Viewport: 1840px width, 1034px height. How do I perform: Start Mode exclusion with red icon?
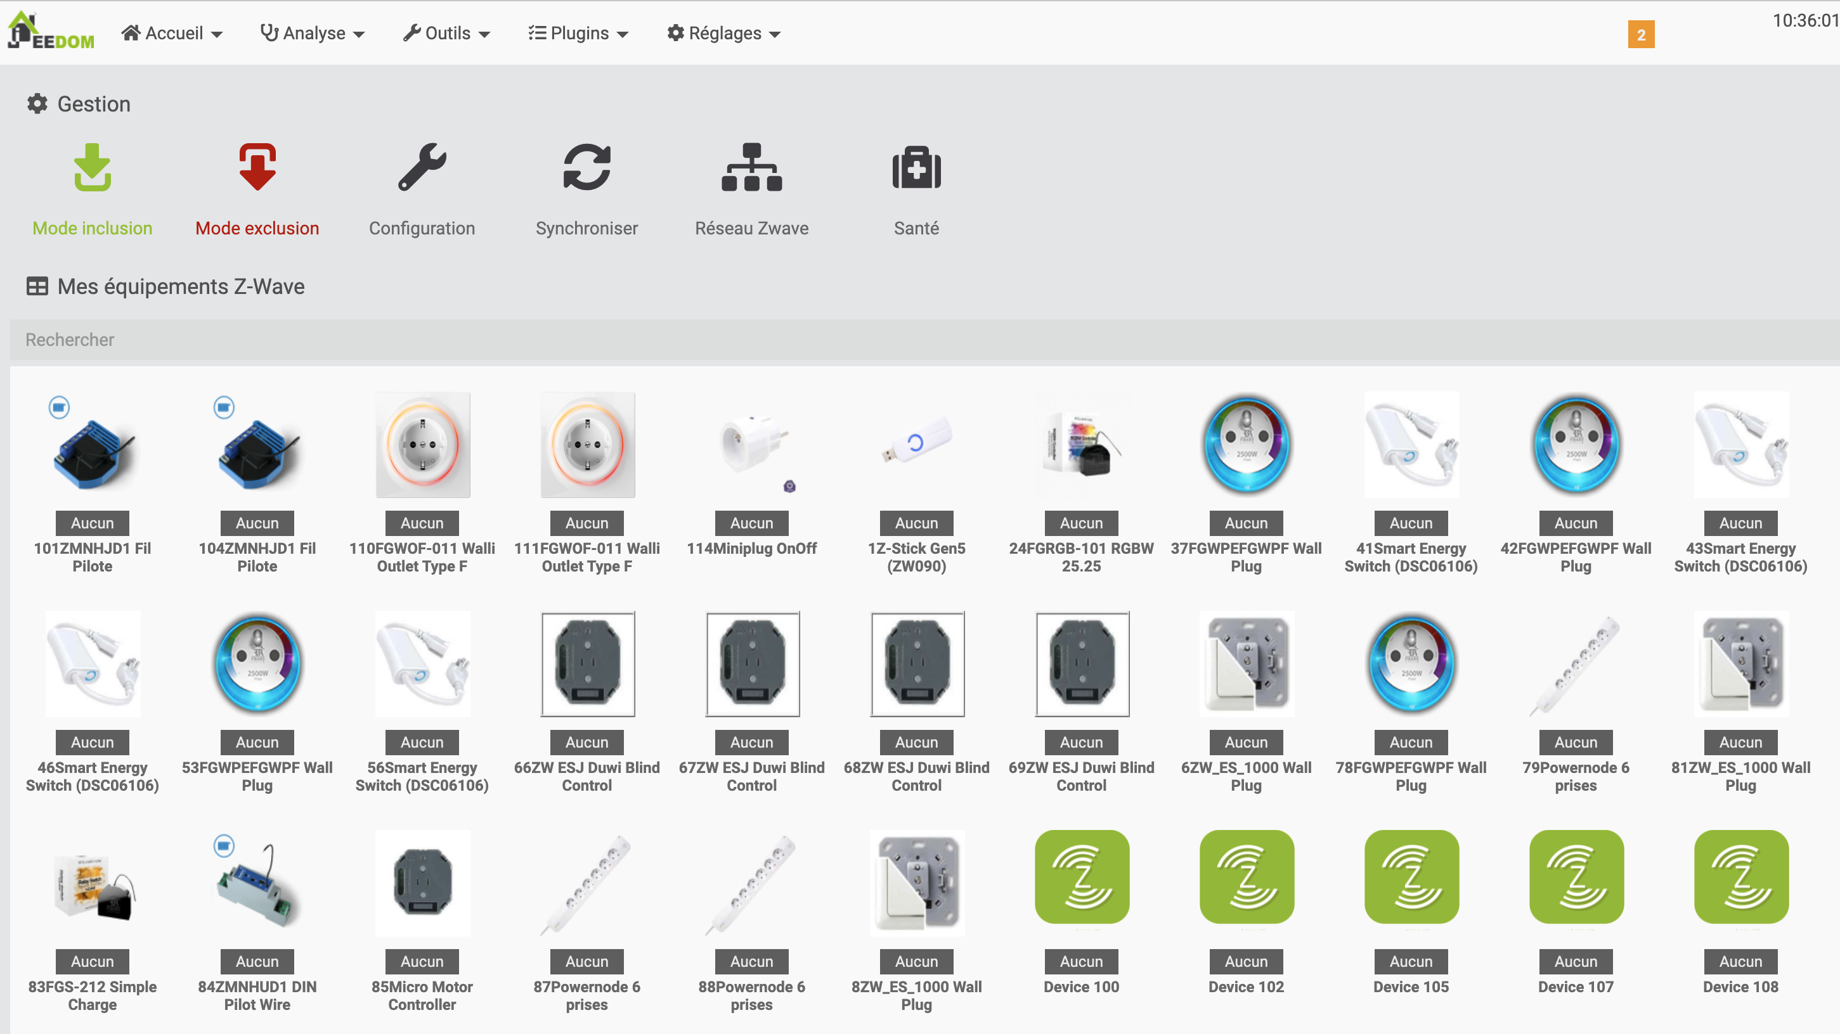point(257,167)
